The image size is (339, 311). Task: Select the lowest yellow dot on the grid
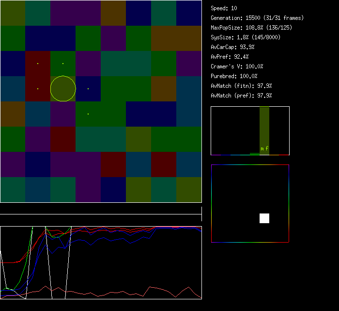88,114
